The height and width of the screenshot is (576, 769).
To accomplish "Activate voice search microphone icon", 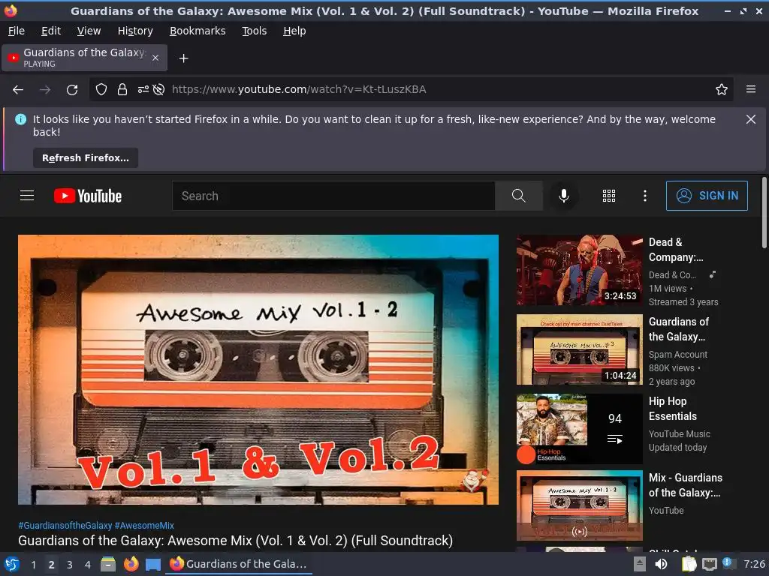I will [x=564, y=196].
